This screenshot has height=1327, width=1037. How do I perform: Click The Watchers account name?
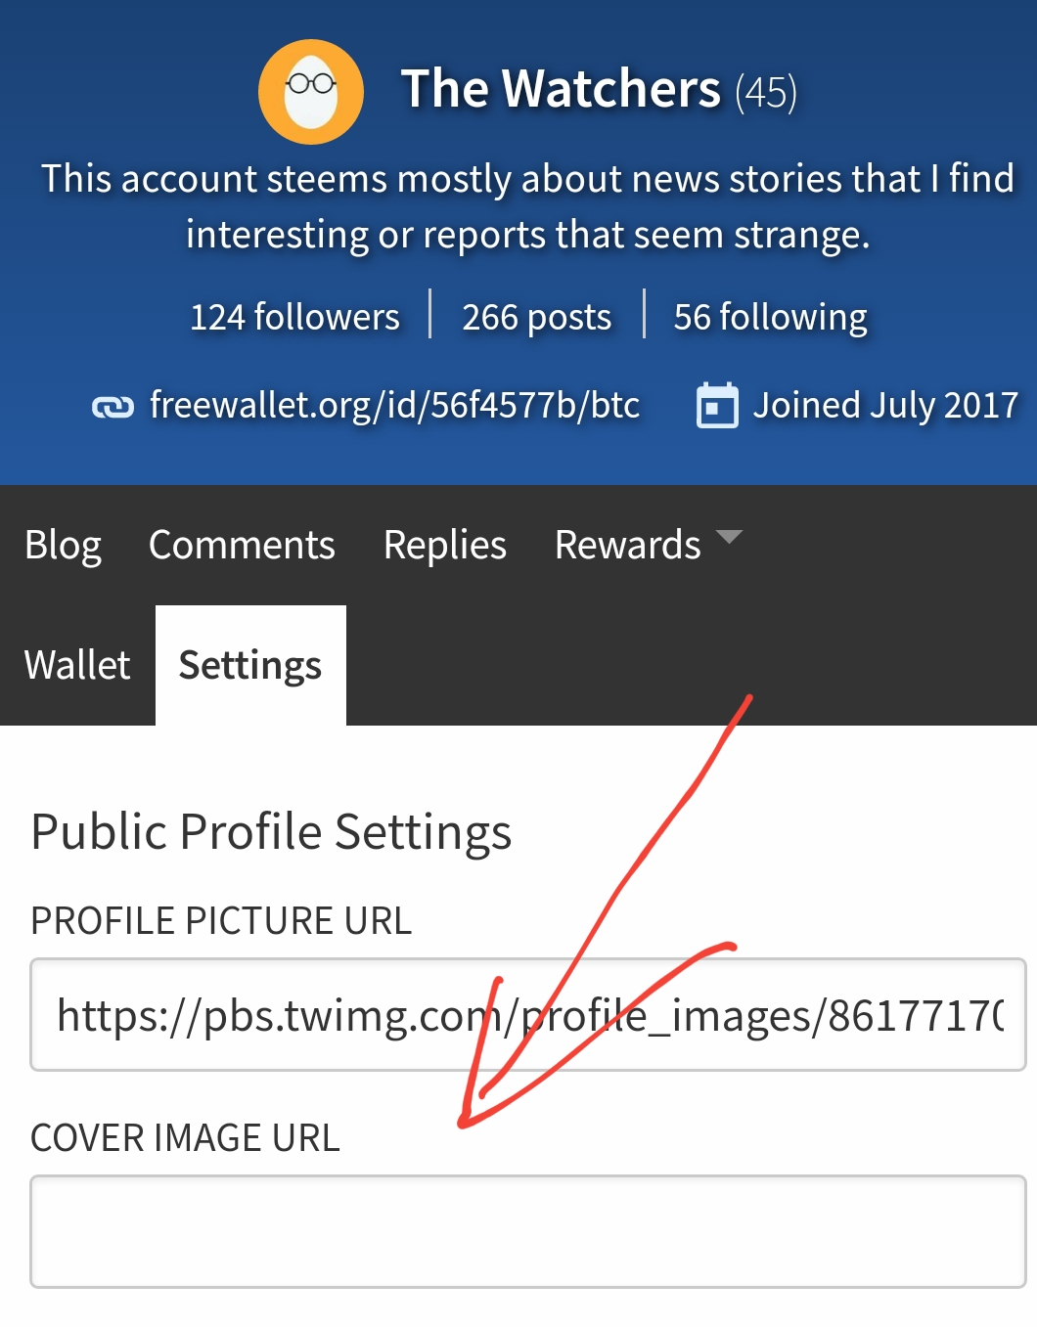coord(561,89)
